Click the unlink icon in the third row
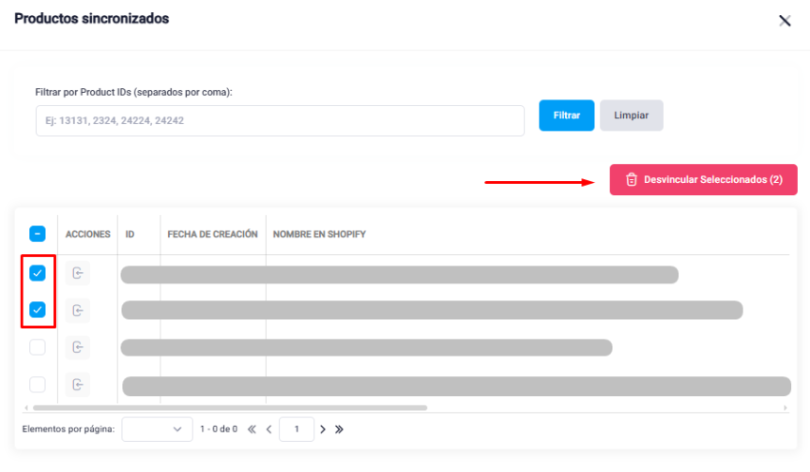The height and width of the screenshot is (472, 810). (78, 347)
